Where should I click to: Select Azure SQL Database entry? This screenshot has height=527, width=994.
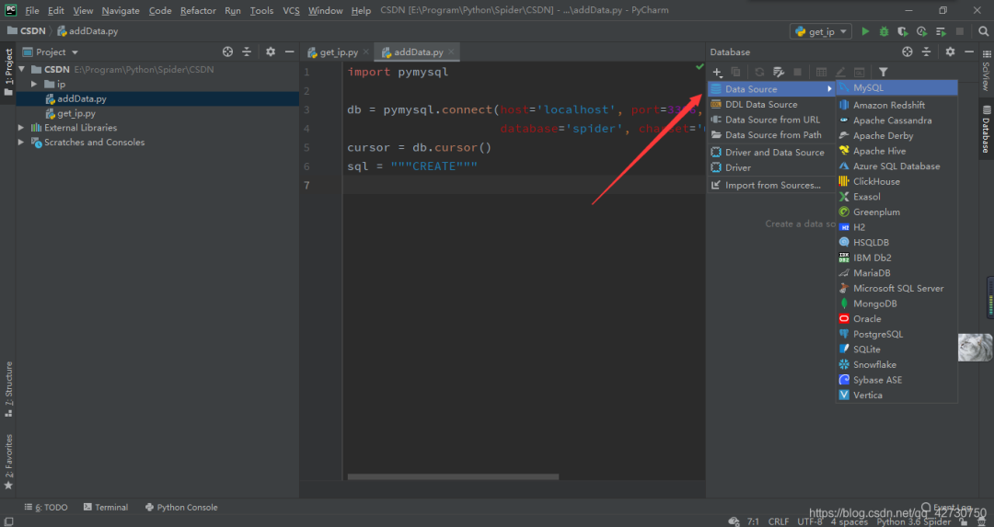pos(896,166)
